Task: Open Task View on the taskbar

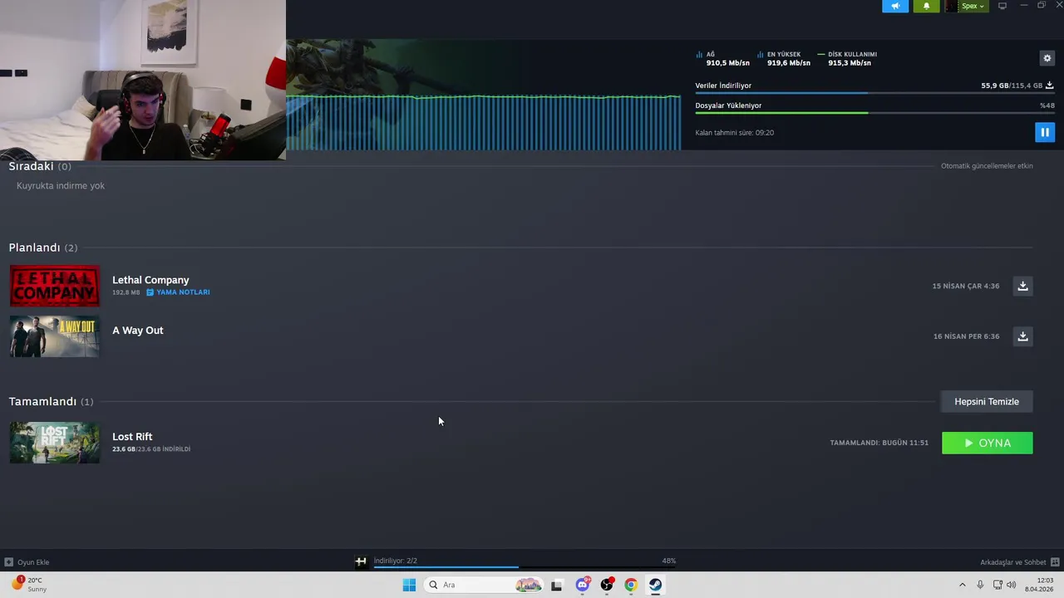Action: tap(557, 585)
